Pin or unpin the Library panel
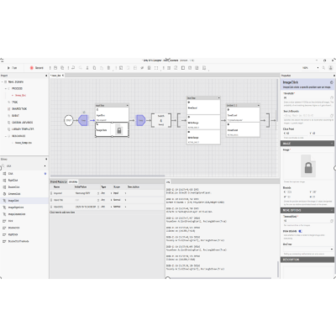The height and width of the screenshot is (336, 336). tap(46, 159)
